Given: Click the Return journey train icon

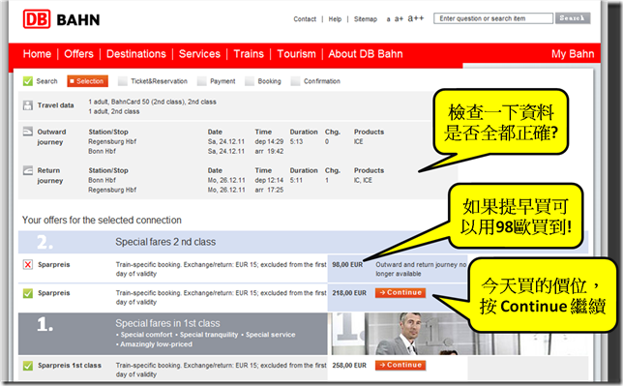Looking at the screenshot, I should 28,170.
